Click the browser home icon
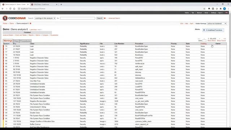 14,9
